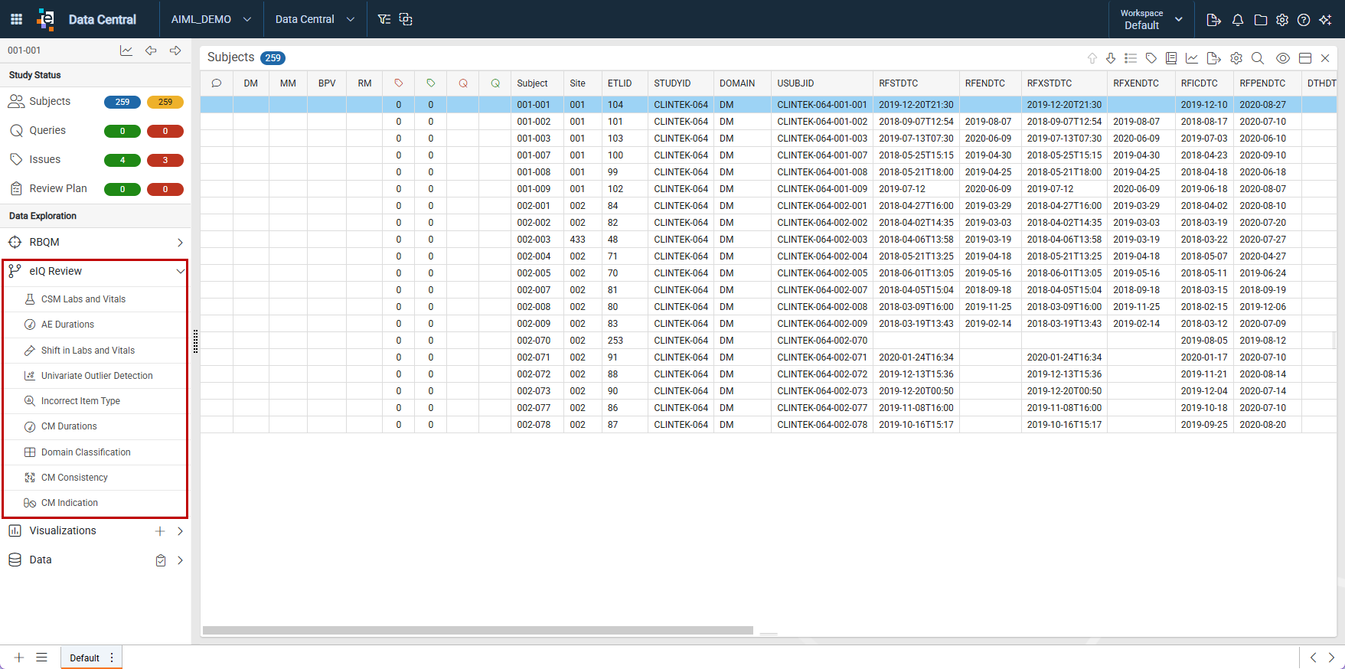Open the folder icon in top bar
This screenshot has width=1345, height=669.
[x=1260, y=20]
